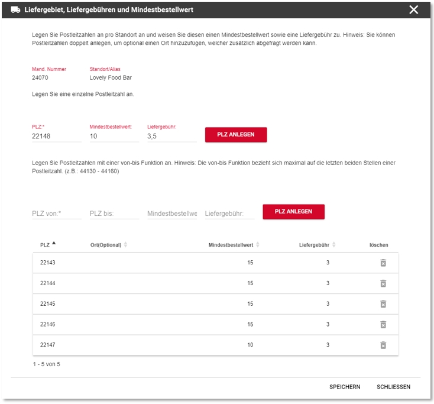Focus Mindestbestellwert field containing 10
This screenshot has height=404, width=434.
tap(114, 136)
